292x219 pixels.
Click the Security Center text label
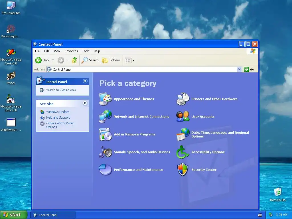(204, 170)
